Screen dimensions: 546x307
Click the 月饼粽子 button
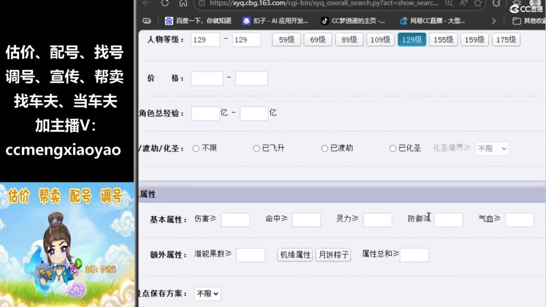(333, 255)
